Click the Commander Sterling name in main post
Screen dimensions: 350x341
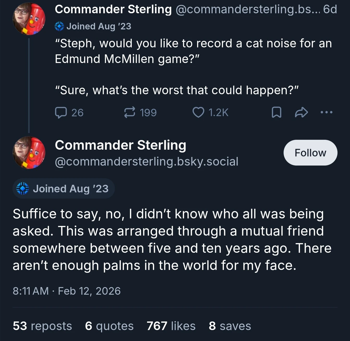point(121,145)
